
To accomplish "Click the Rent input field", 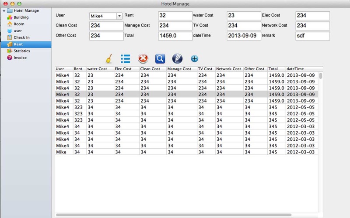I will [175, 16].
